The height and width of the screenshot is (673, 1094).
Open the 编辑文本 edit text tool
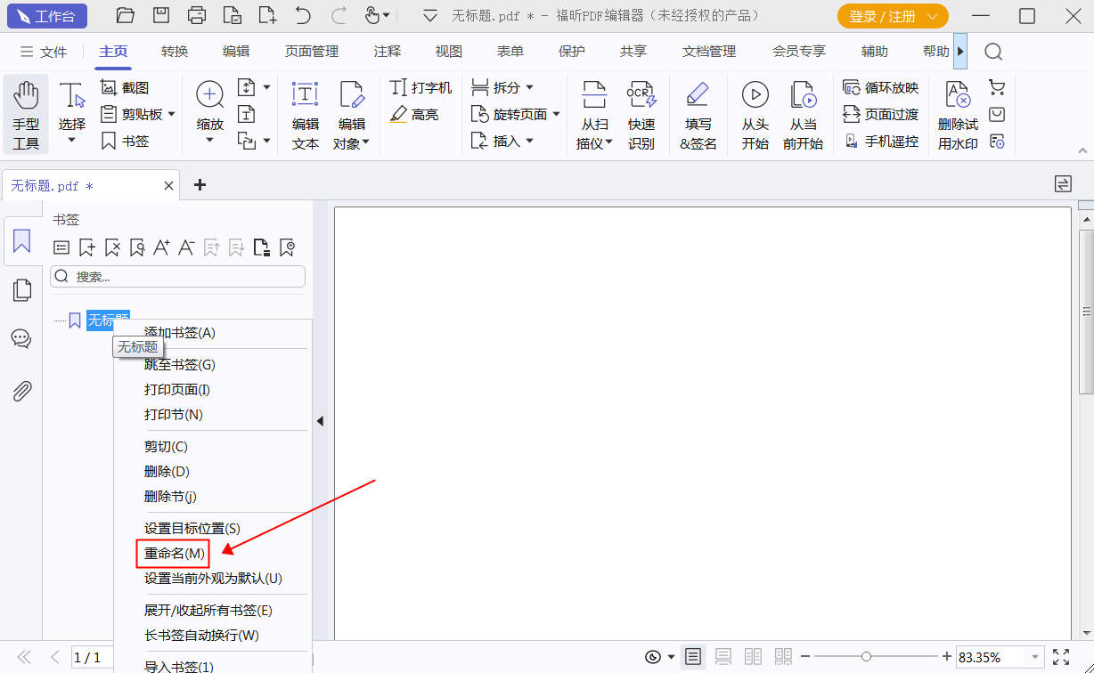(305, 114)
